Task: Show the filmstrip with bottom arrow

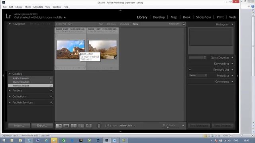Action: pyautogui.click(x=120, y=131)
